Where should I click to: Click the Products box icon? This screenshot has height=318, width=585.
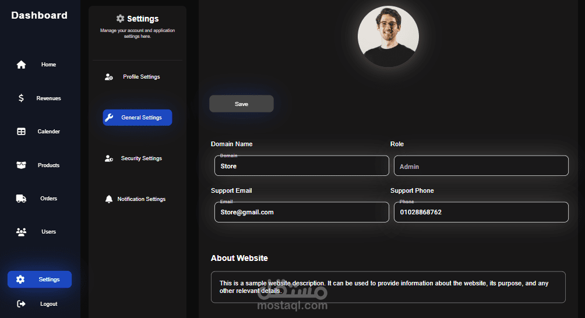click(21, 165)
